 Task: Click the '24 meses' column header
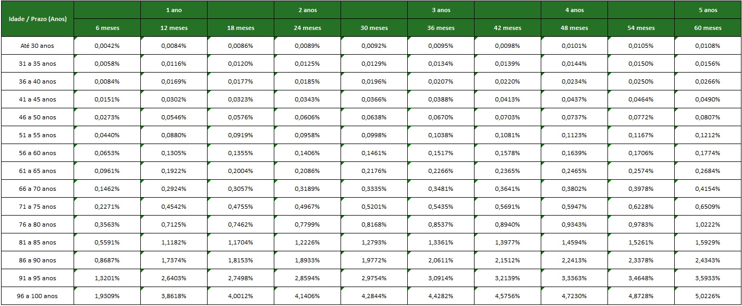[x=307, y=28]
